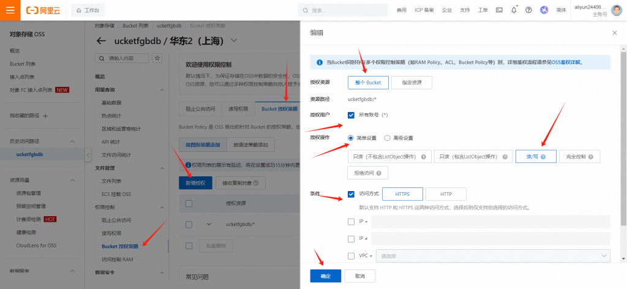Click help icon on 接收复制对象

point(257,184)
